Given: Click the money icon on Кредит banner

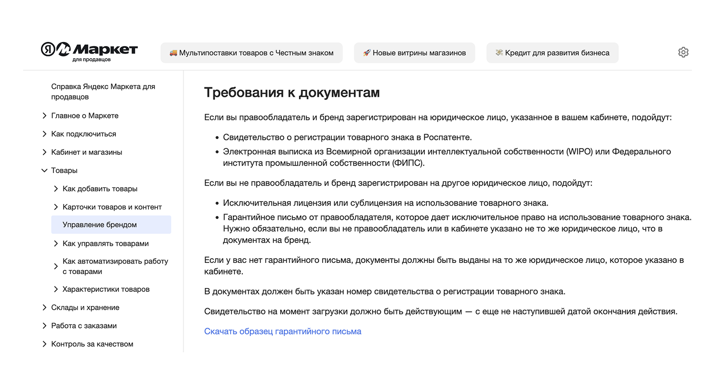Looking at the screenshot, I should point(498,53).
